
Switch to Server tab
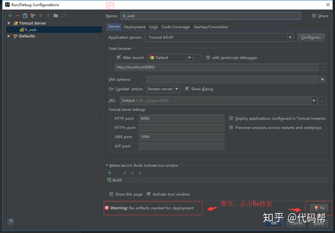coord(114,27)
